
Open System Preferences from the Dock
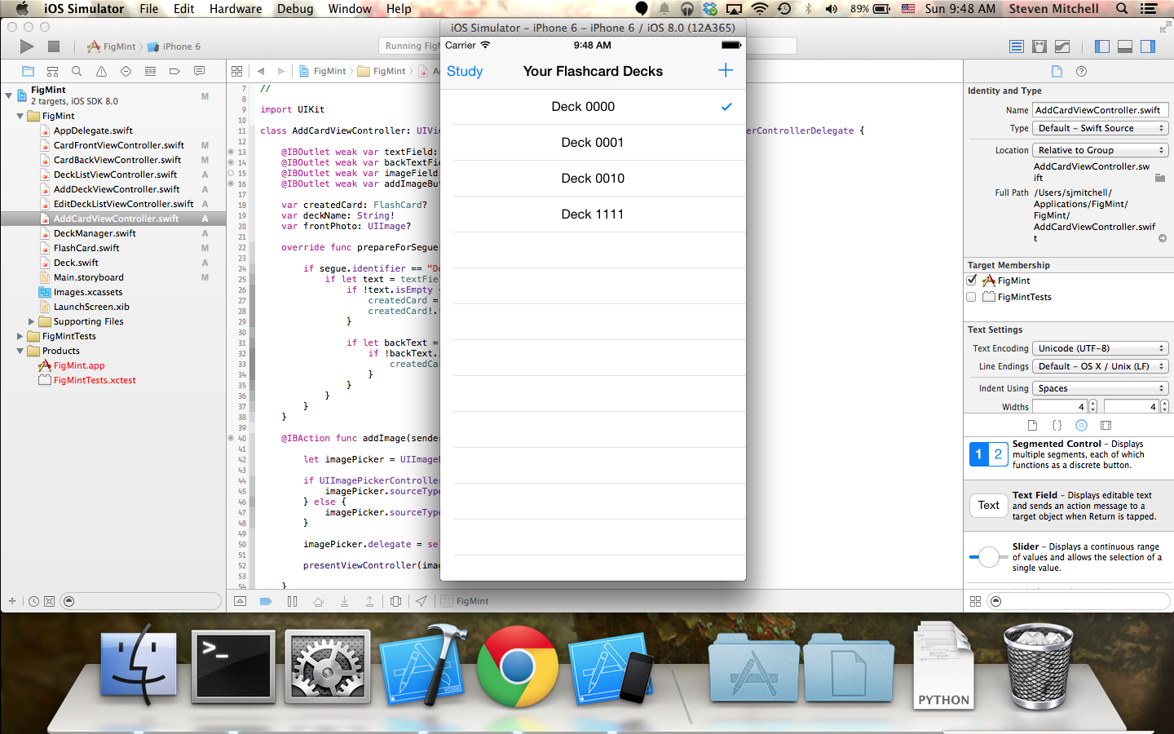[x=328, y=665]
